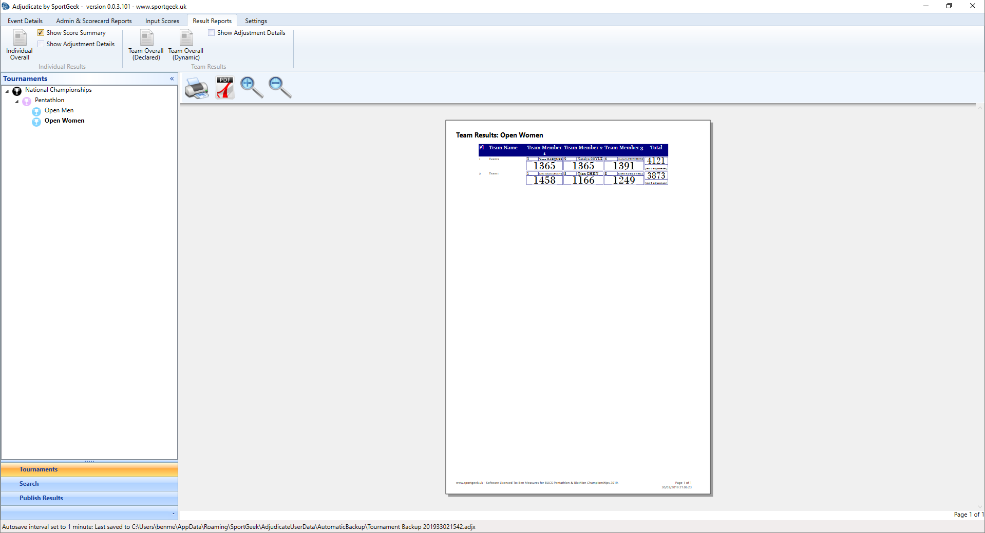
Task: Click the 4121 total score cell
Action: pos(656,161)
